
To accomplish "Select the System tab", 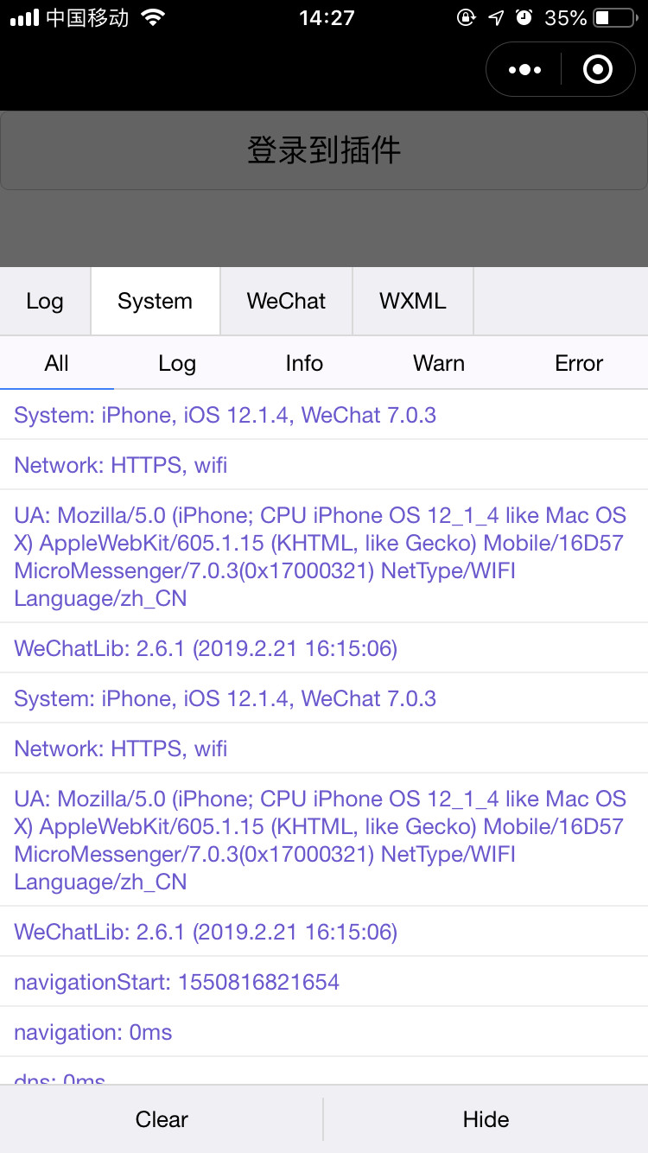I will [x=156, y=301].
